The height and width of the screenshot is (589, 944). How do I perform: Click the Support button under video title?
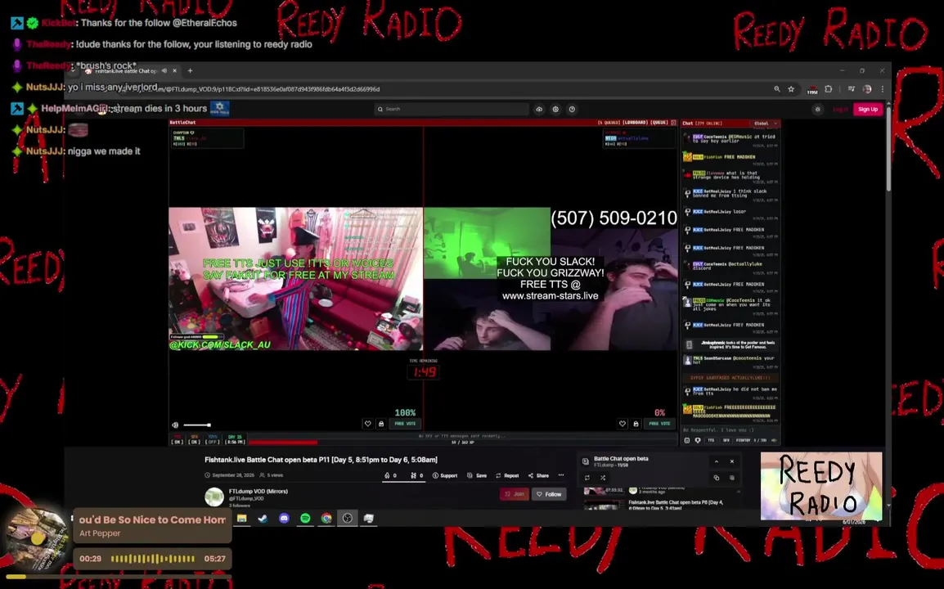446,475
